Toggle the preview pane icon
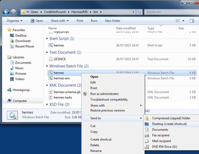Image resolution: width=199 pixels, height=154 pixels. point(192,21)
